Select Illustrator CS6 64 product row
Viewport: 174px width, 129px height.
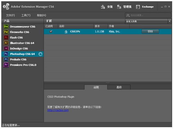point(23,43)
